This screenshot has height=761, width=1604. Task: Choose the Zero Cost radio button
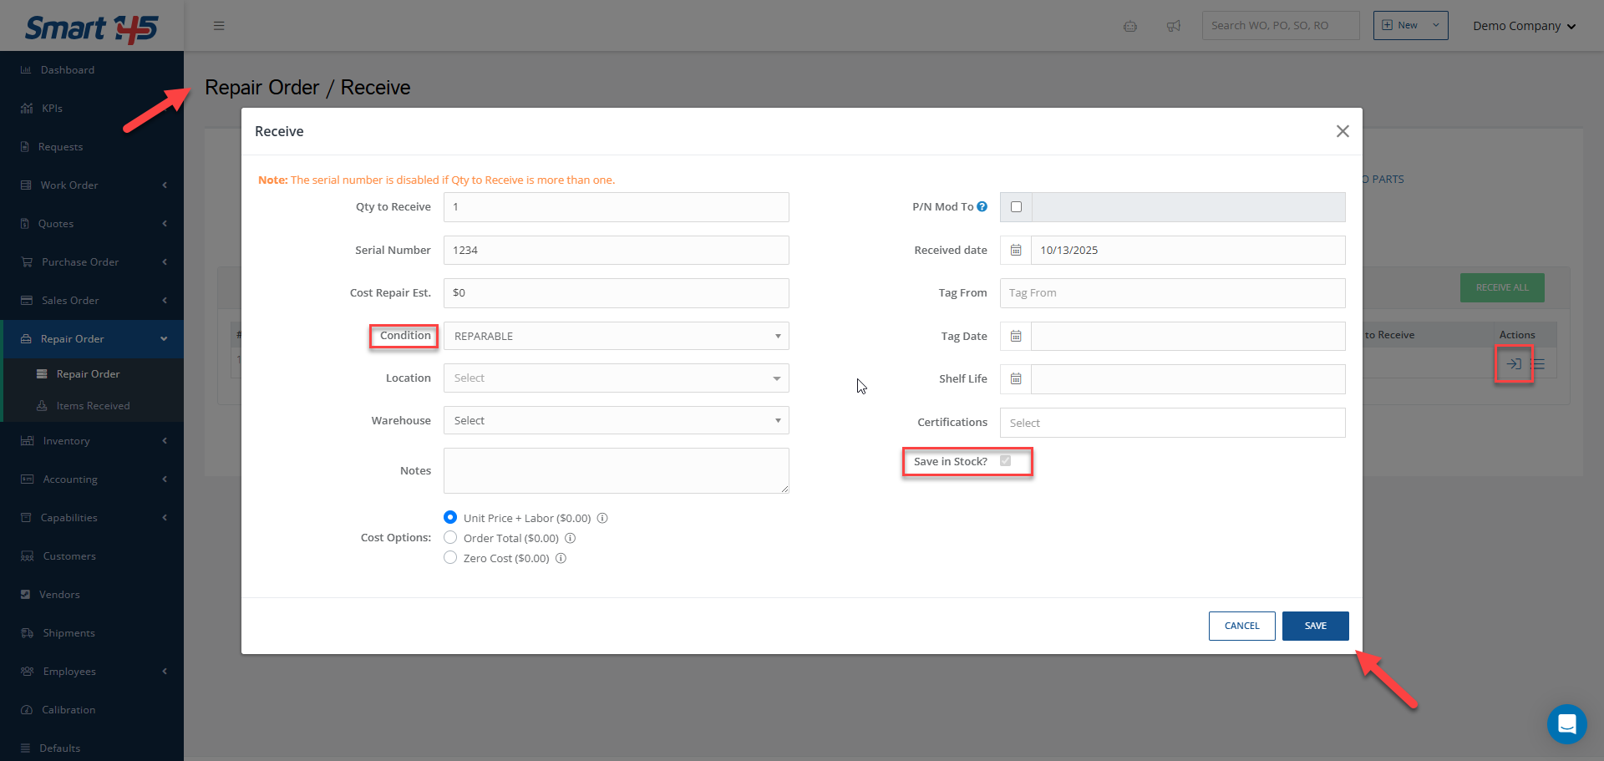click(x=450, y=558)
